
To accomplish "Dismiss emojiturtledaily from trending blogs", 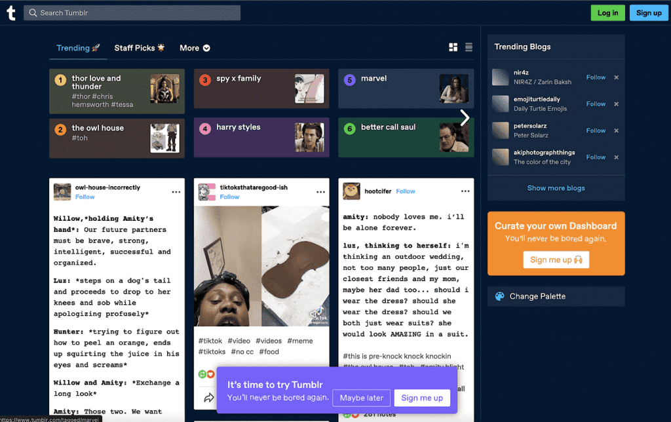I will pyautogui.click(x=616, y=104).
